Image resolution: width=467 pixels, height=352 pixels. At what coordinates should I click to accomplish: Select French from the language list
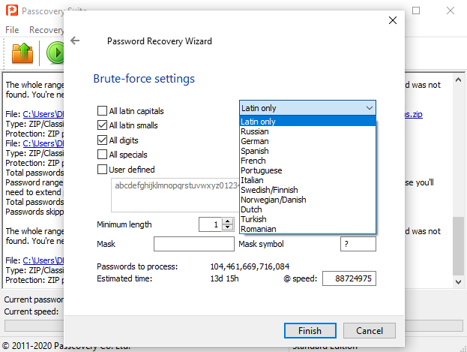tap(307, 161)
